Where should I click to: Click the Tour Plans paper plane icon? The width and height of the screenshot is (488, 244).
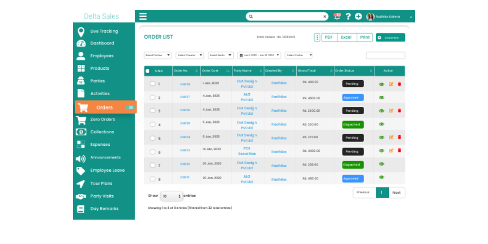81,183
